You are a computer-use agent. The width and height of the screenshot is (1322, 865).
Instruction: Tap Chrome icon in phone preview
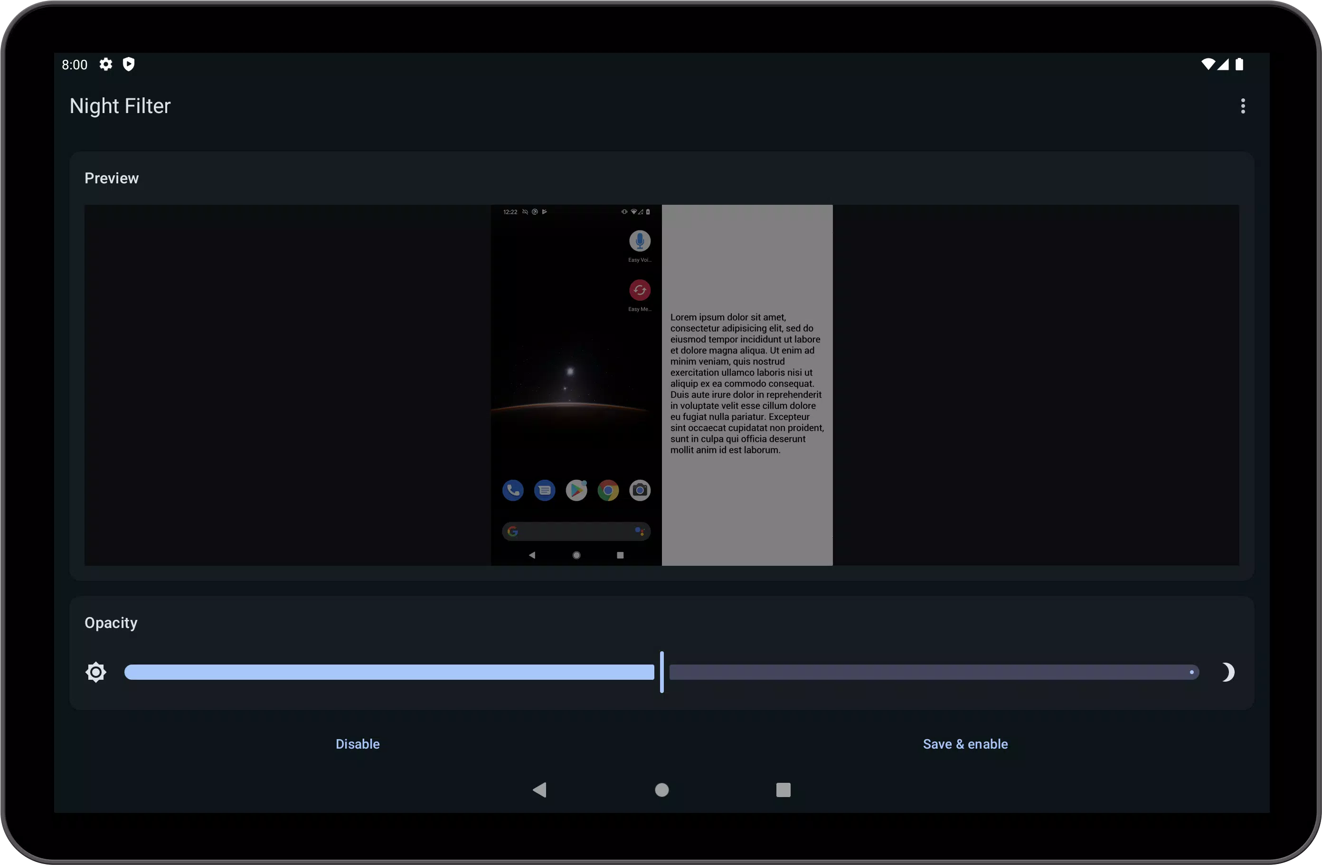click(608, 491)
